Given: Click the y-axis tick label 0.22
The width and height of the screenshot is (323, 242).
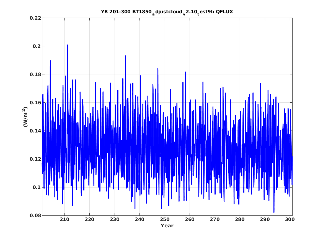Looking at the screenshot, I should click(35, 18).
